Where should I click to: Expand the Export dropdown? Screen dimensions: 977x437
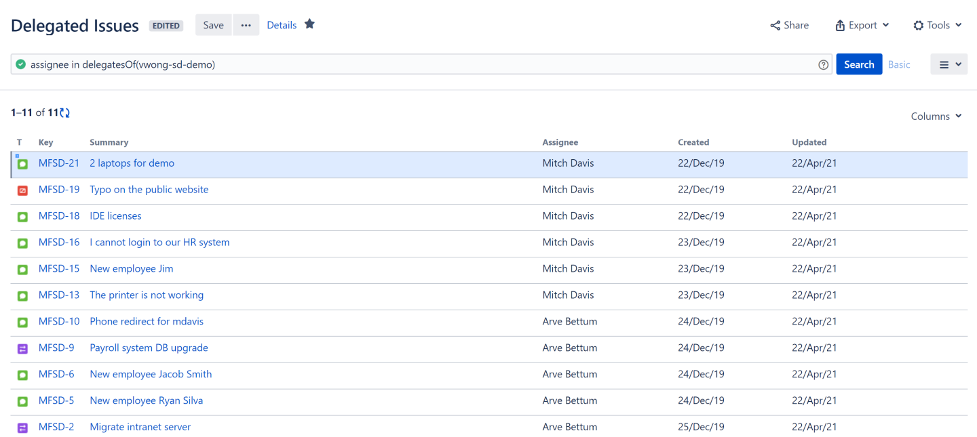(862, 25)
